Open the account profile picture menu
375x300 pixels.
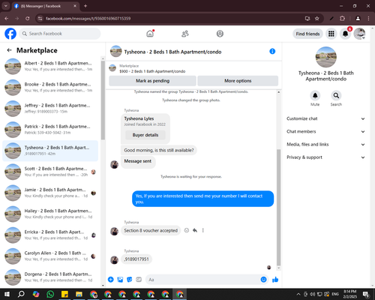pyautogui.click(x=359, y=34)
